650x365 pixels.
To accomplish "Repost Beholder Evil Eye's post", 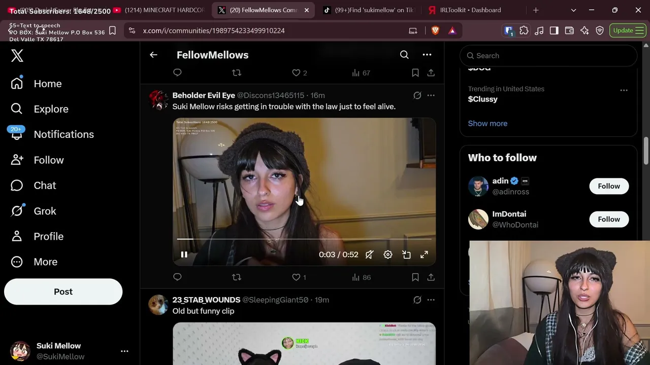I will coord(237,277).
